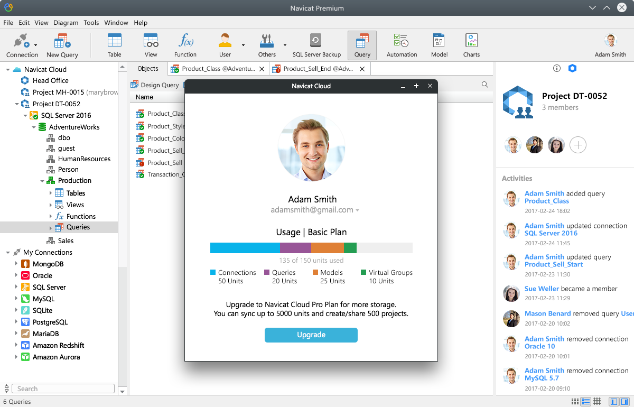Screen dimensions: 634x407
Task: Open the User toolbar dropdown arrow
Action: pyautogui.click(x=243, y=45)
